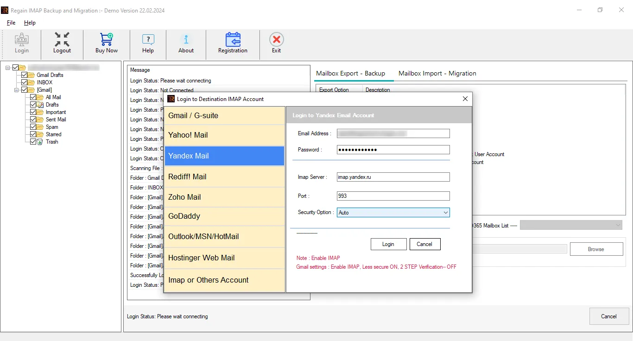Click the Password field

click(393, 150)
